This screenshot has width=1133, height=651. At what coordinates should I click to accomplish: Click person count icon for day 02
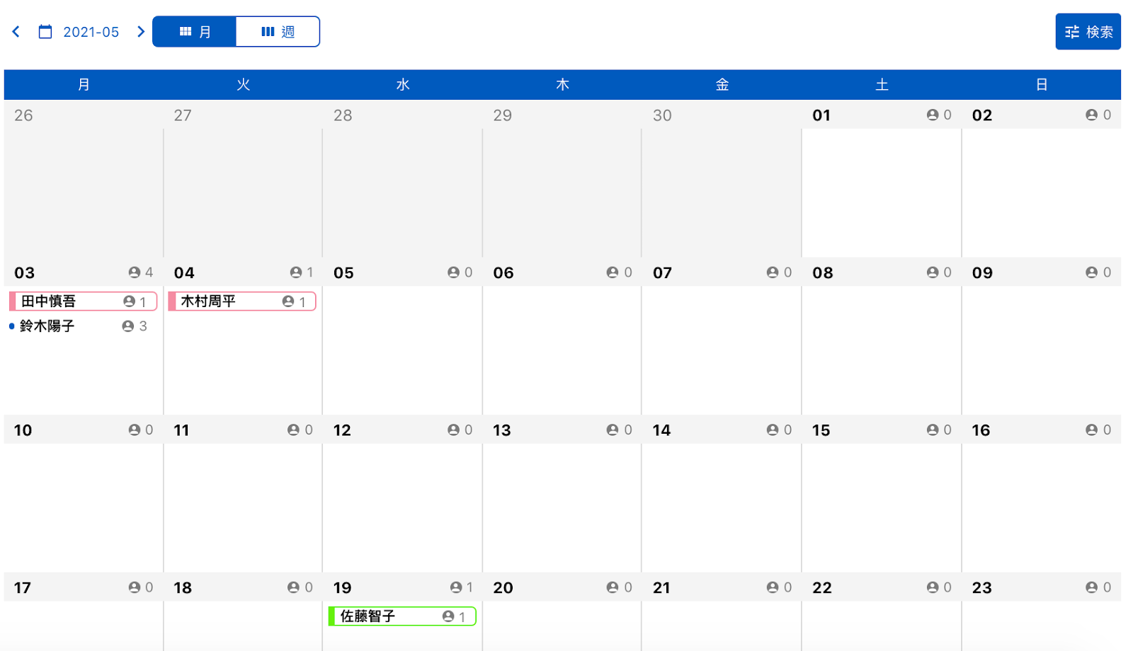1092,115
